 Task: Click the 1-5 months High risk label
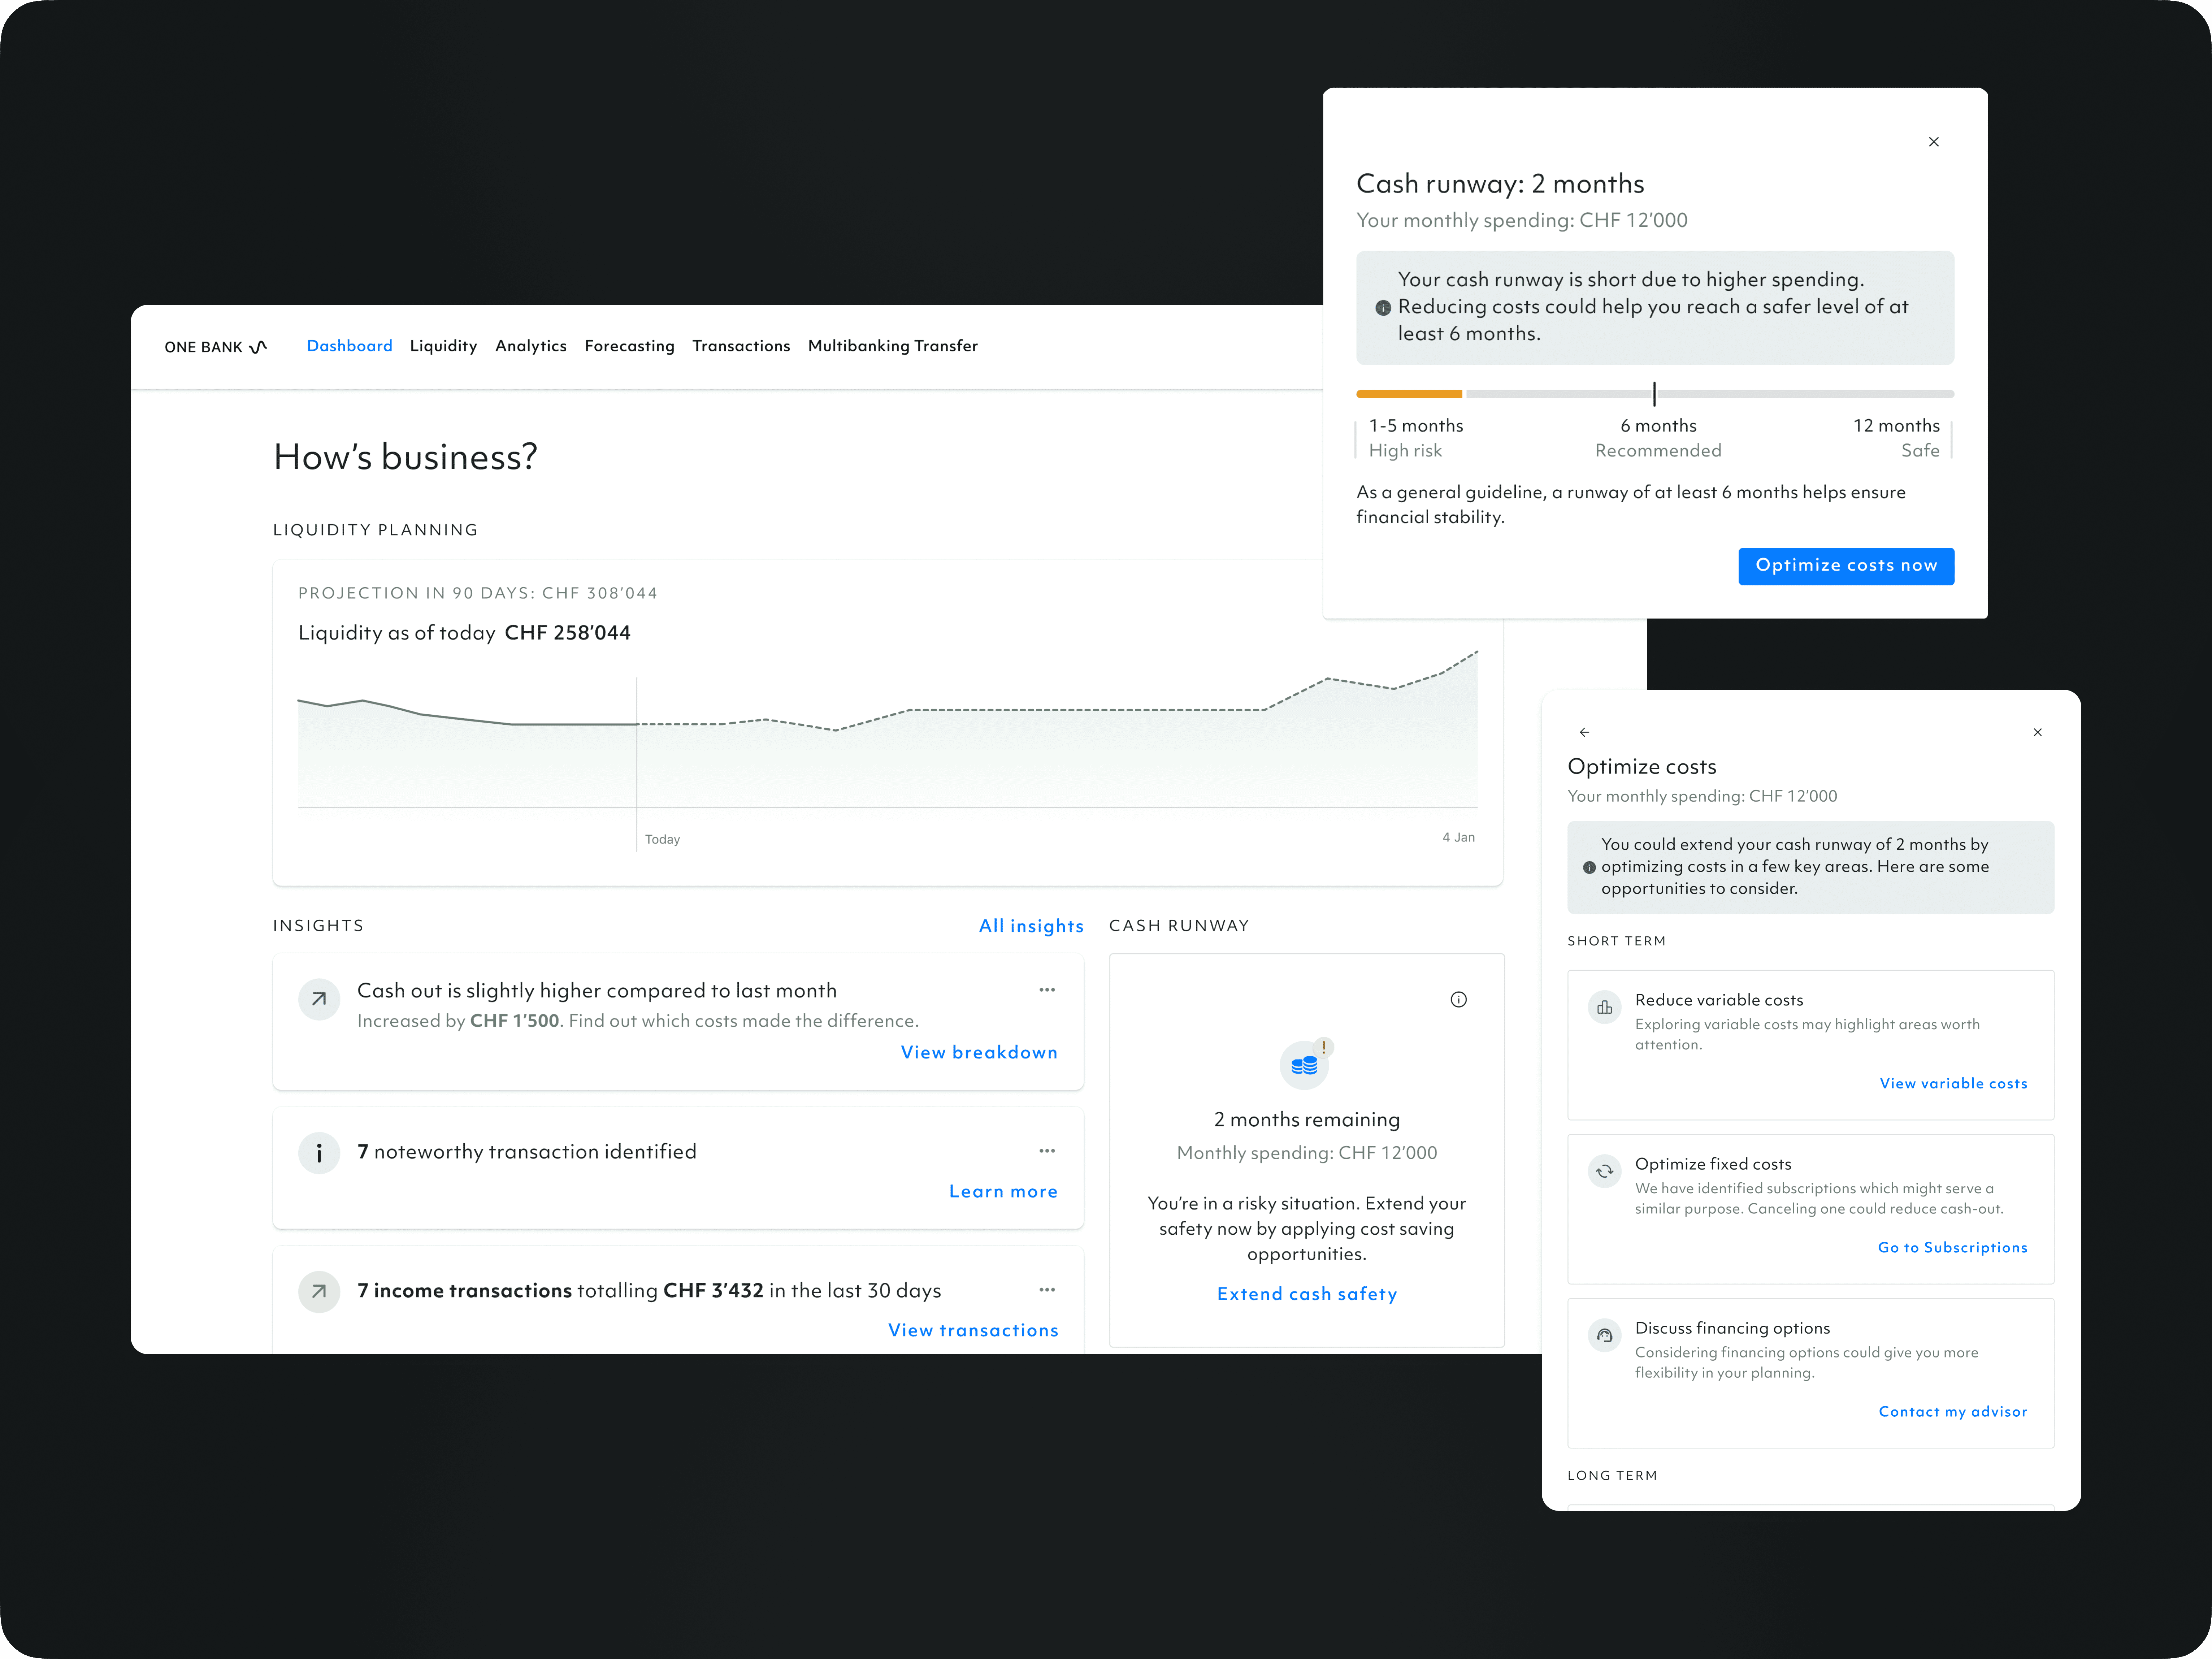coord(1416,438)
